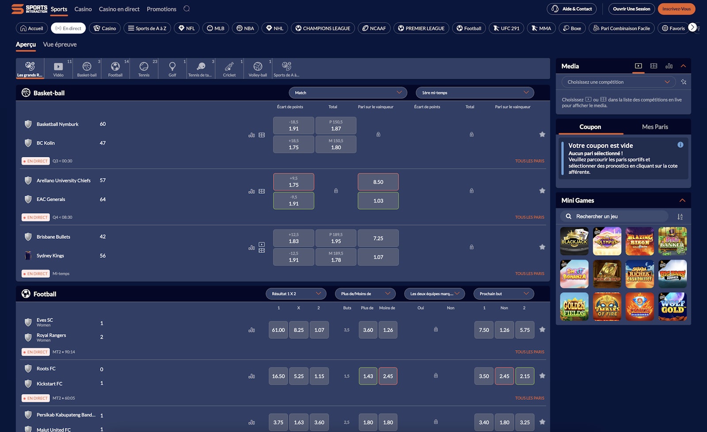Switch to the Vue épreuve tab
Screen dimensions: 707x432
point(59,44)
